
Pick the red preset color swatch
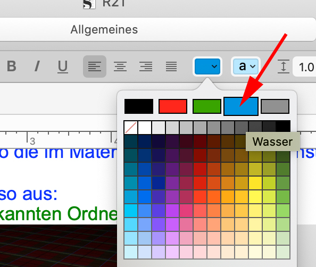(173, 106)
